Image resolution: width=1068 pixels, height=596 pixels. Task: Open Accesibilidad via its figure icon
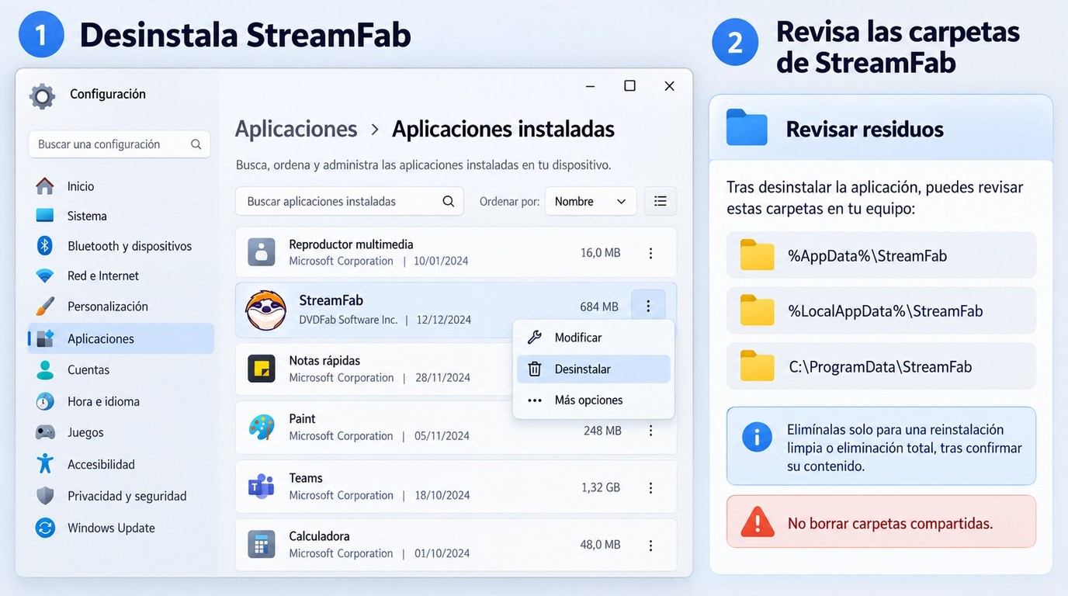point(45,464)
